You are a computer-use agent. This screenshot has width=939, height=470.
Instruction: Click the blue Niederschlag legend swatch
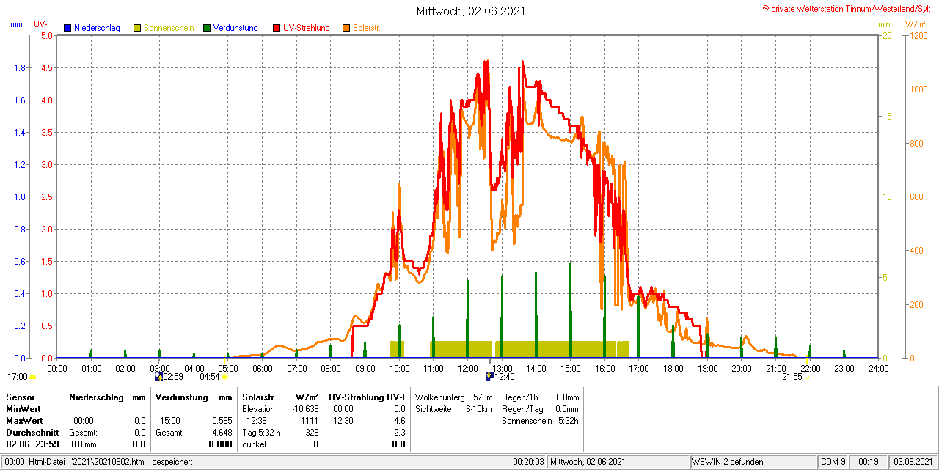coord(67,28)
